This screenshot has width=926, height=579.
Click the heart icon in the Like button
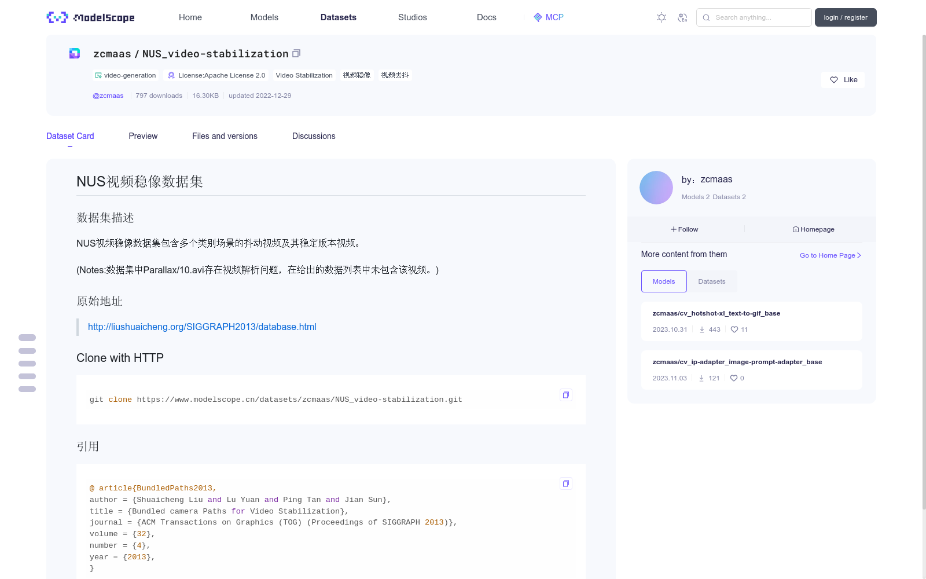[x=834, y=80]
